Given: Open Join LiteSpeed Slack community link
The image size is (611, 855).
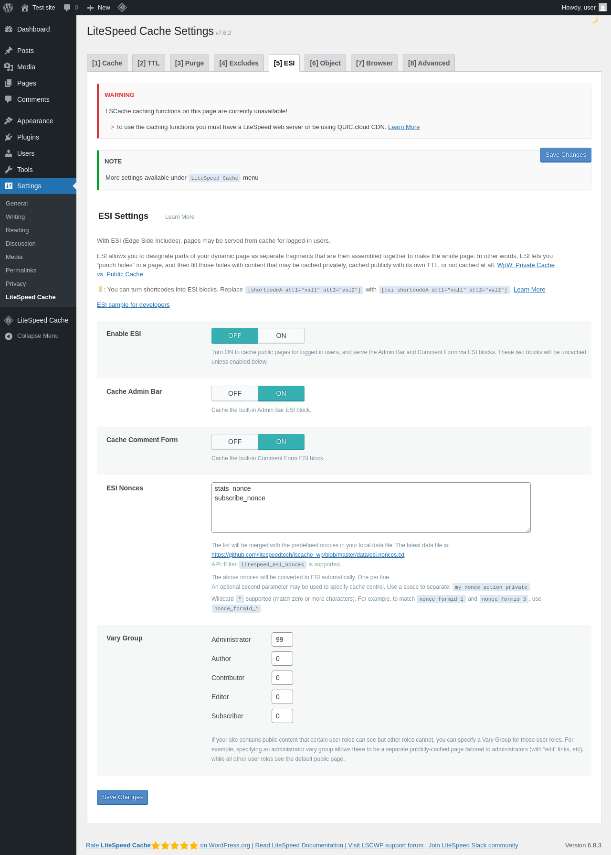Looking at the screenshot, I should tap(474, 845).
